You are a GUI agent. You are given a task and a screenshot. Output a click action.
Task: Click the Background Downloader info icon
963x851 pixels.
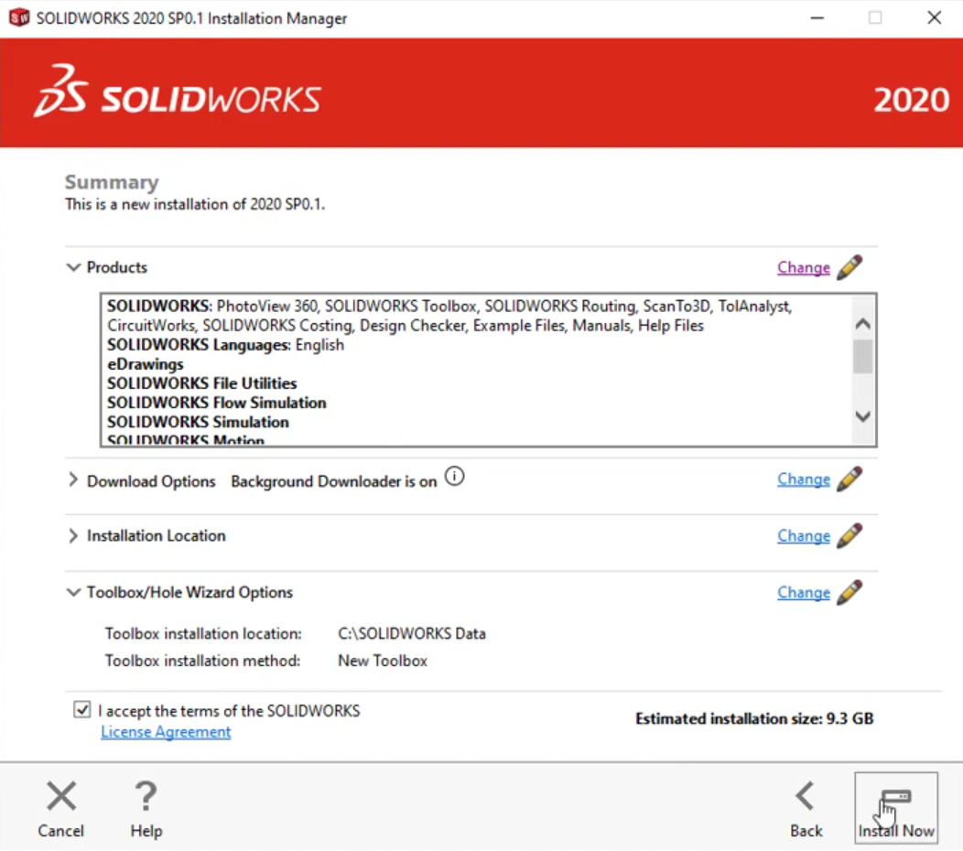coord(454,477)
